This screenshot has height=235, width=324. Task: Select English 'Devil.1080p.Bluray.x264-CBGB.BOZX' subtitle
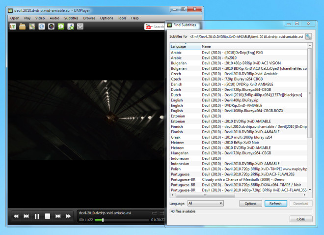(x=239, y=111)
